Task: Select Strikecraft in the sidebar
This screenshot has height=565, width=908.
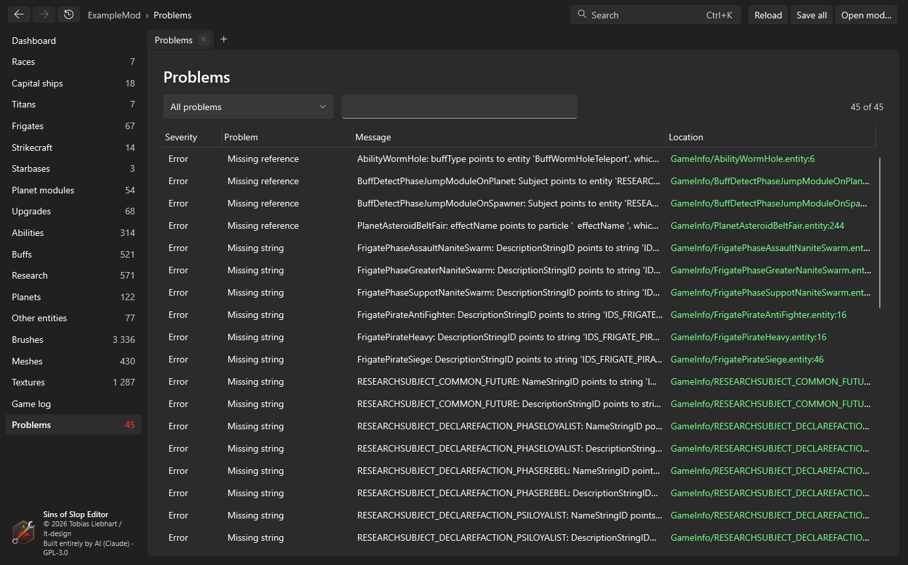Action: click(x=73, y=147)
